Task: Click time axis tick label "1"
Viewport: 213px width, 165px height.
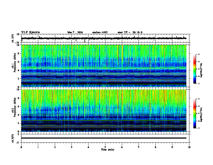Action: 38,147
